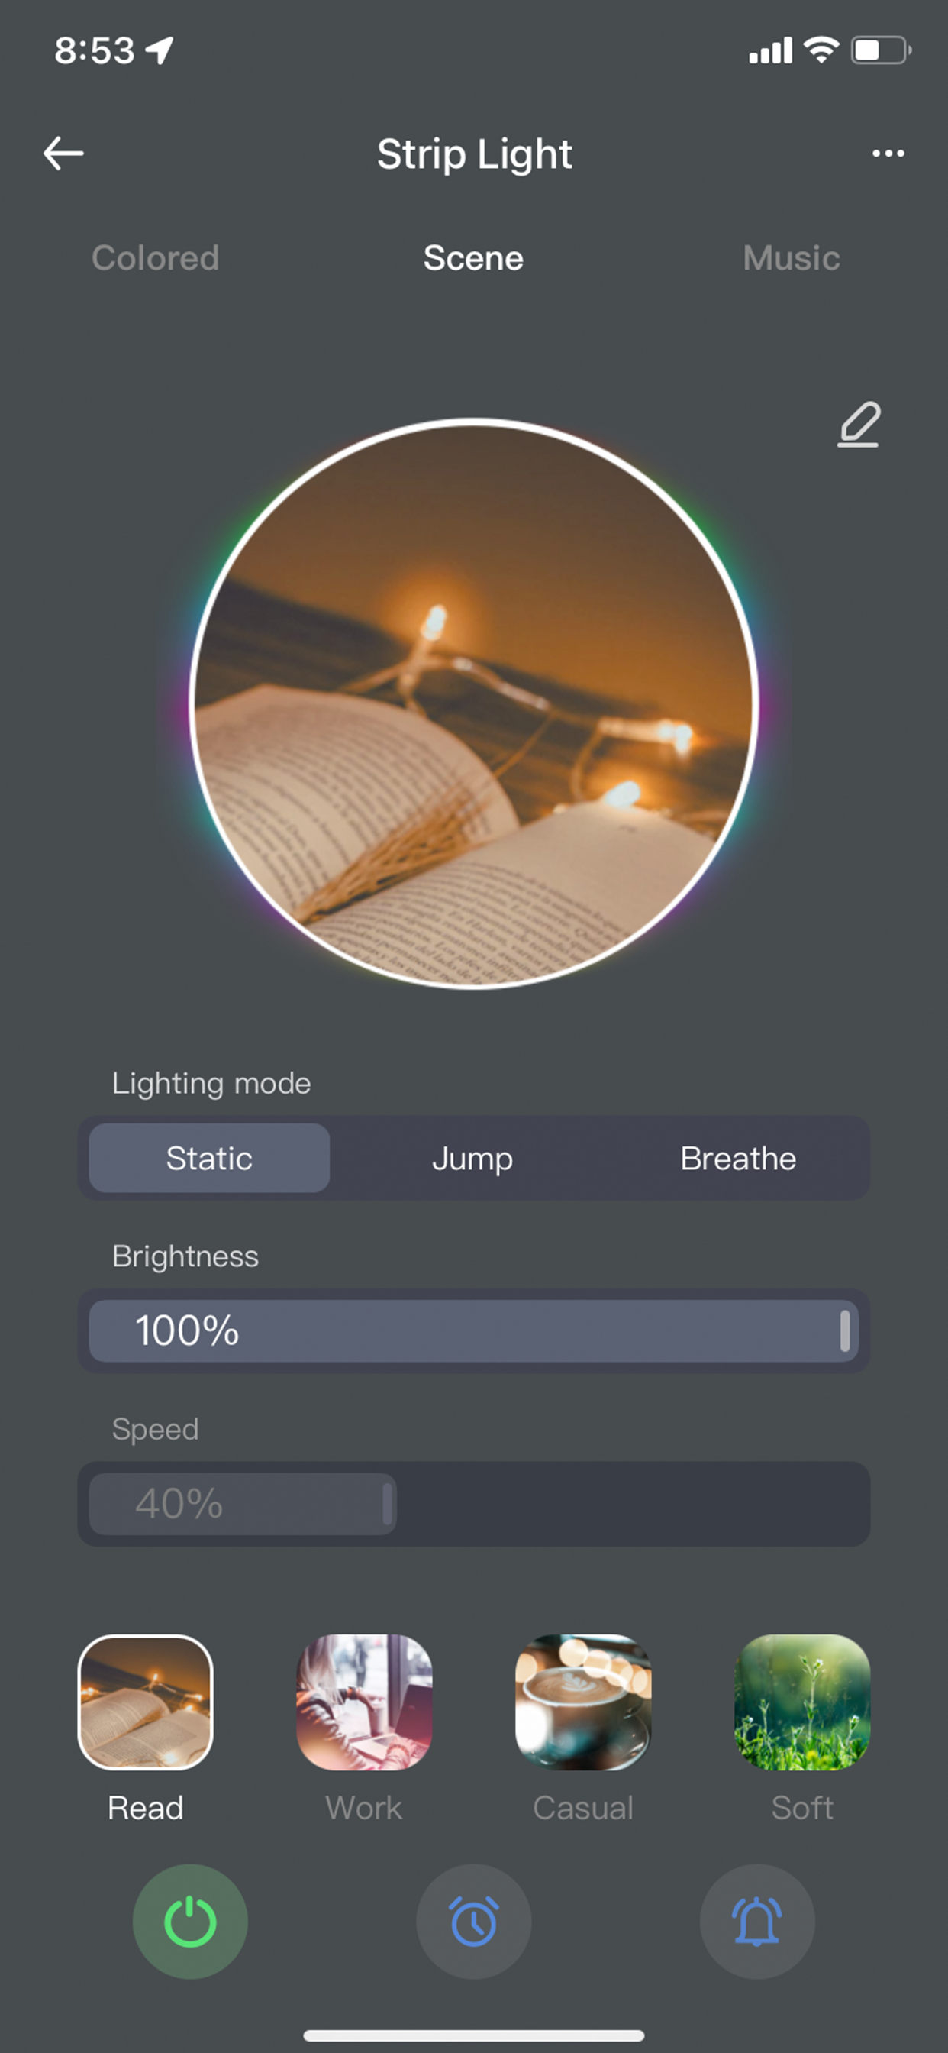The height and width of the screenshot is (2053, 948).
Task: Tap the blue bell icon
Action: [757, 1922]
